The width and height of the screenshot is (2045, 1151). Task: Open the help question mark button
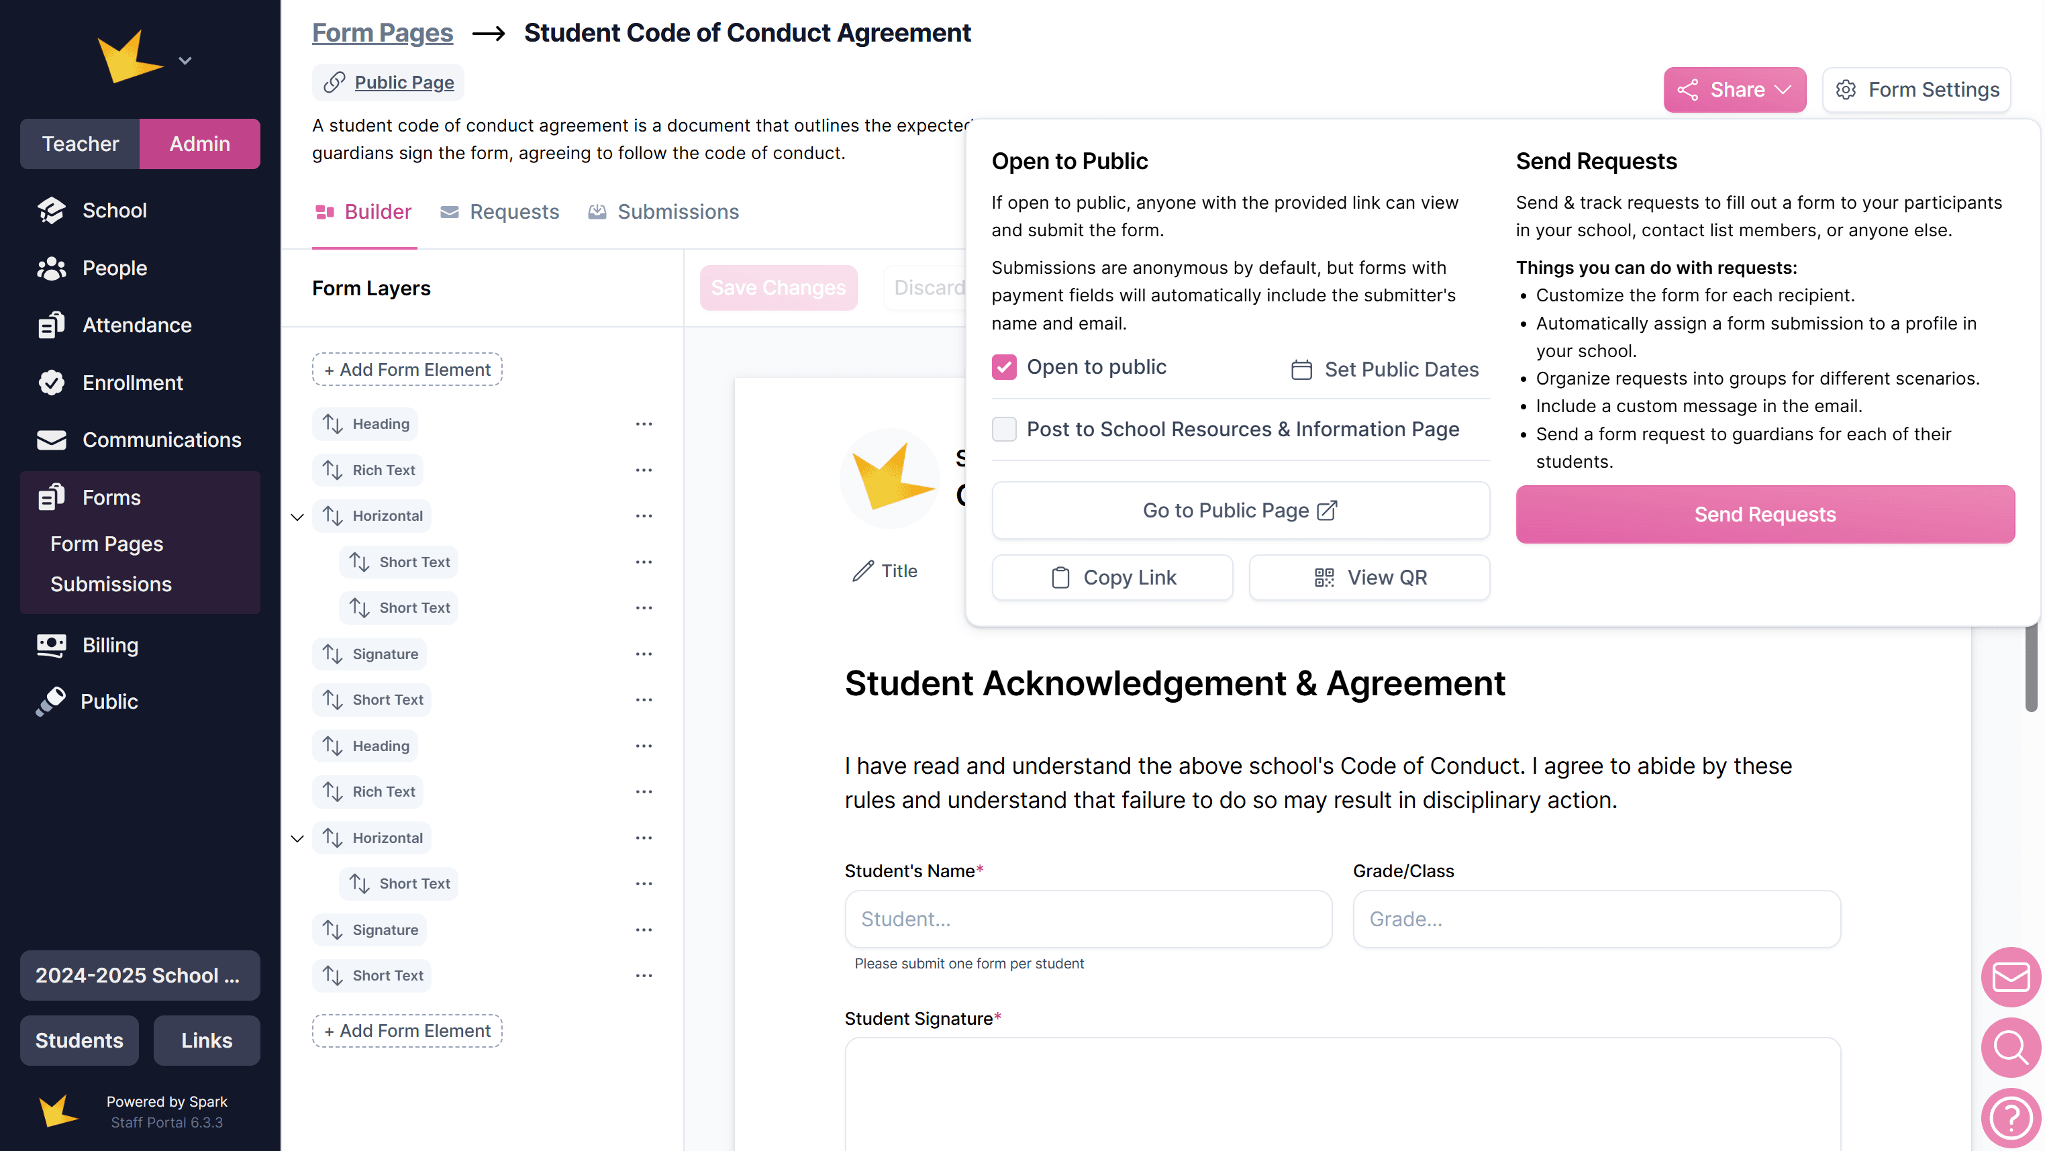coord(2009,1117)
